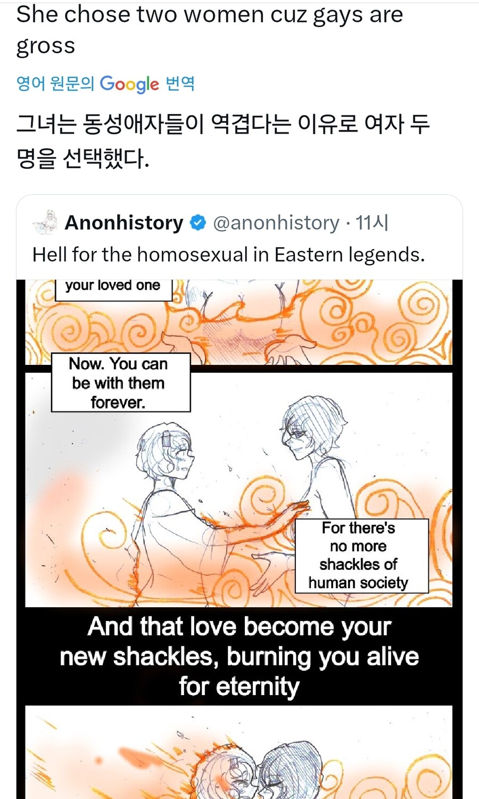
Task: Click the blue verified badge
Action: [x=198, y=223]
